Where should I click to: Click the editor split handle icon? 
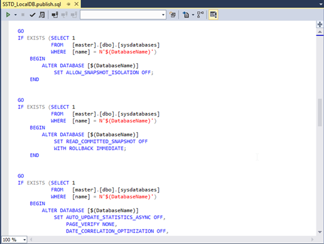(x=320, y=24)
